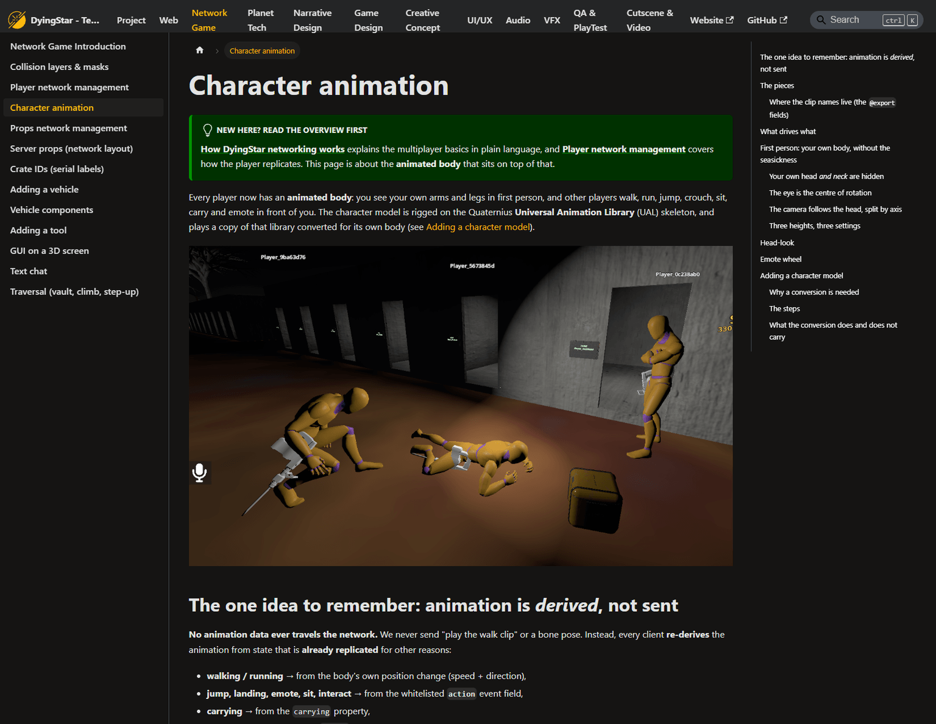936x724 pixels.
Task: Jump to The eye is the centre of rotation
Action: pos(820,193)
